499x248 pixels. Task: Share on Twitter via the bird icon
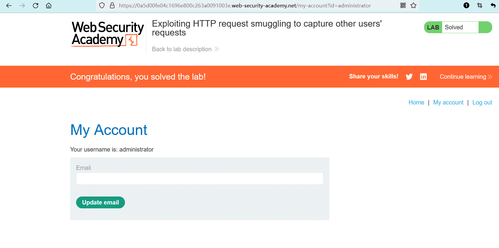click(x=409, y=77)
